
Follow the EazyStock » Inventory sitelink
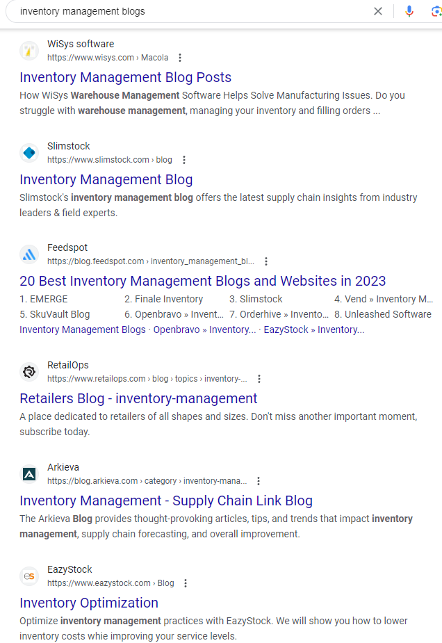tap(313, 329)
